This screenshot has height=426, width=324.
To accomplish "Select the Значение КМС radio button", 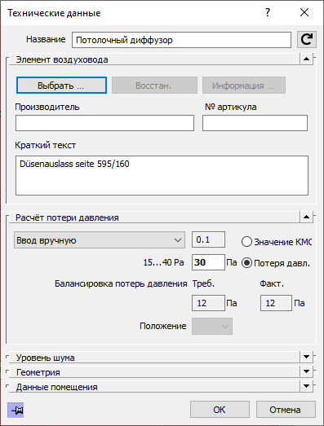I will [x=246, y=242].
